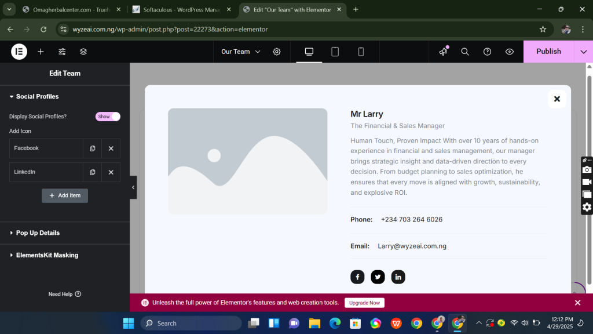This screenshot has height=334, width=593.
Task: Open Microsoft Edge from taskbar
Action: [335, 324]
